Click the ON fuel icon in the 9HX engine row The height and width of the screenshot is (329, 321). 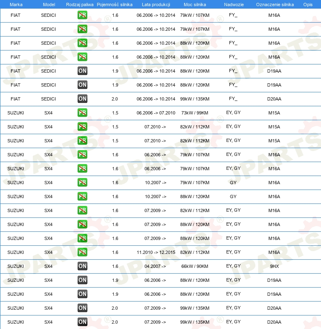pyautogui.click(x=83, y=266)
